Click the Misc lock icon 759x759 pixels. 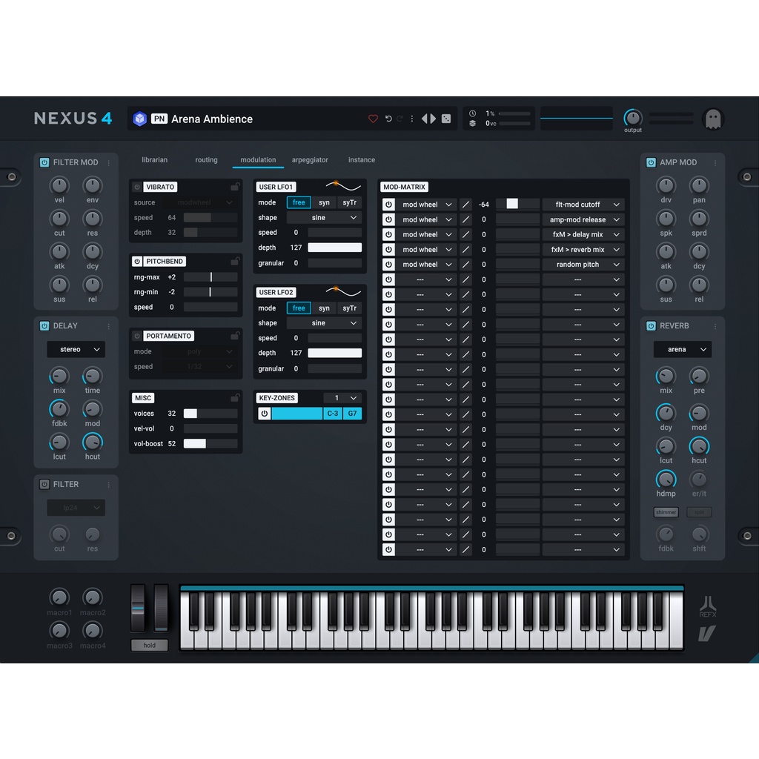point(235,398)
